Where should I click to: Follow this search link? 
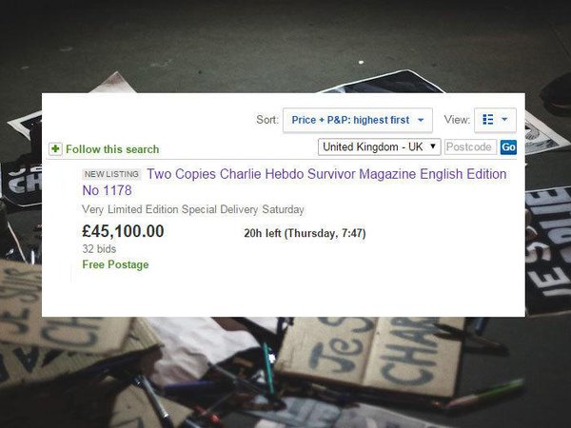pos(112,149)
